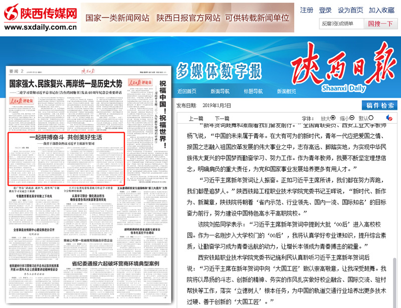401x308 pixels.
Task: Click the muted speaker audio icon
Action: click(389, 118)
